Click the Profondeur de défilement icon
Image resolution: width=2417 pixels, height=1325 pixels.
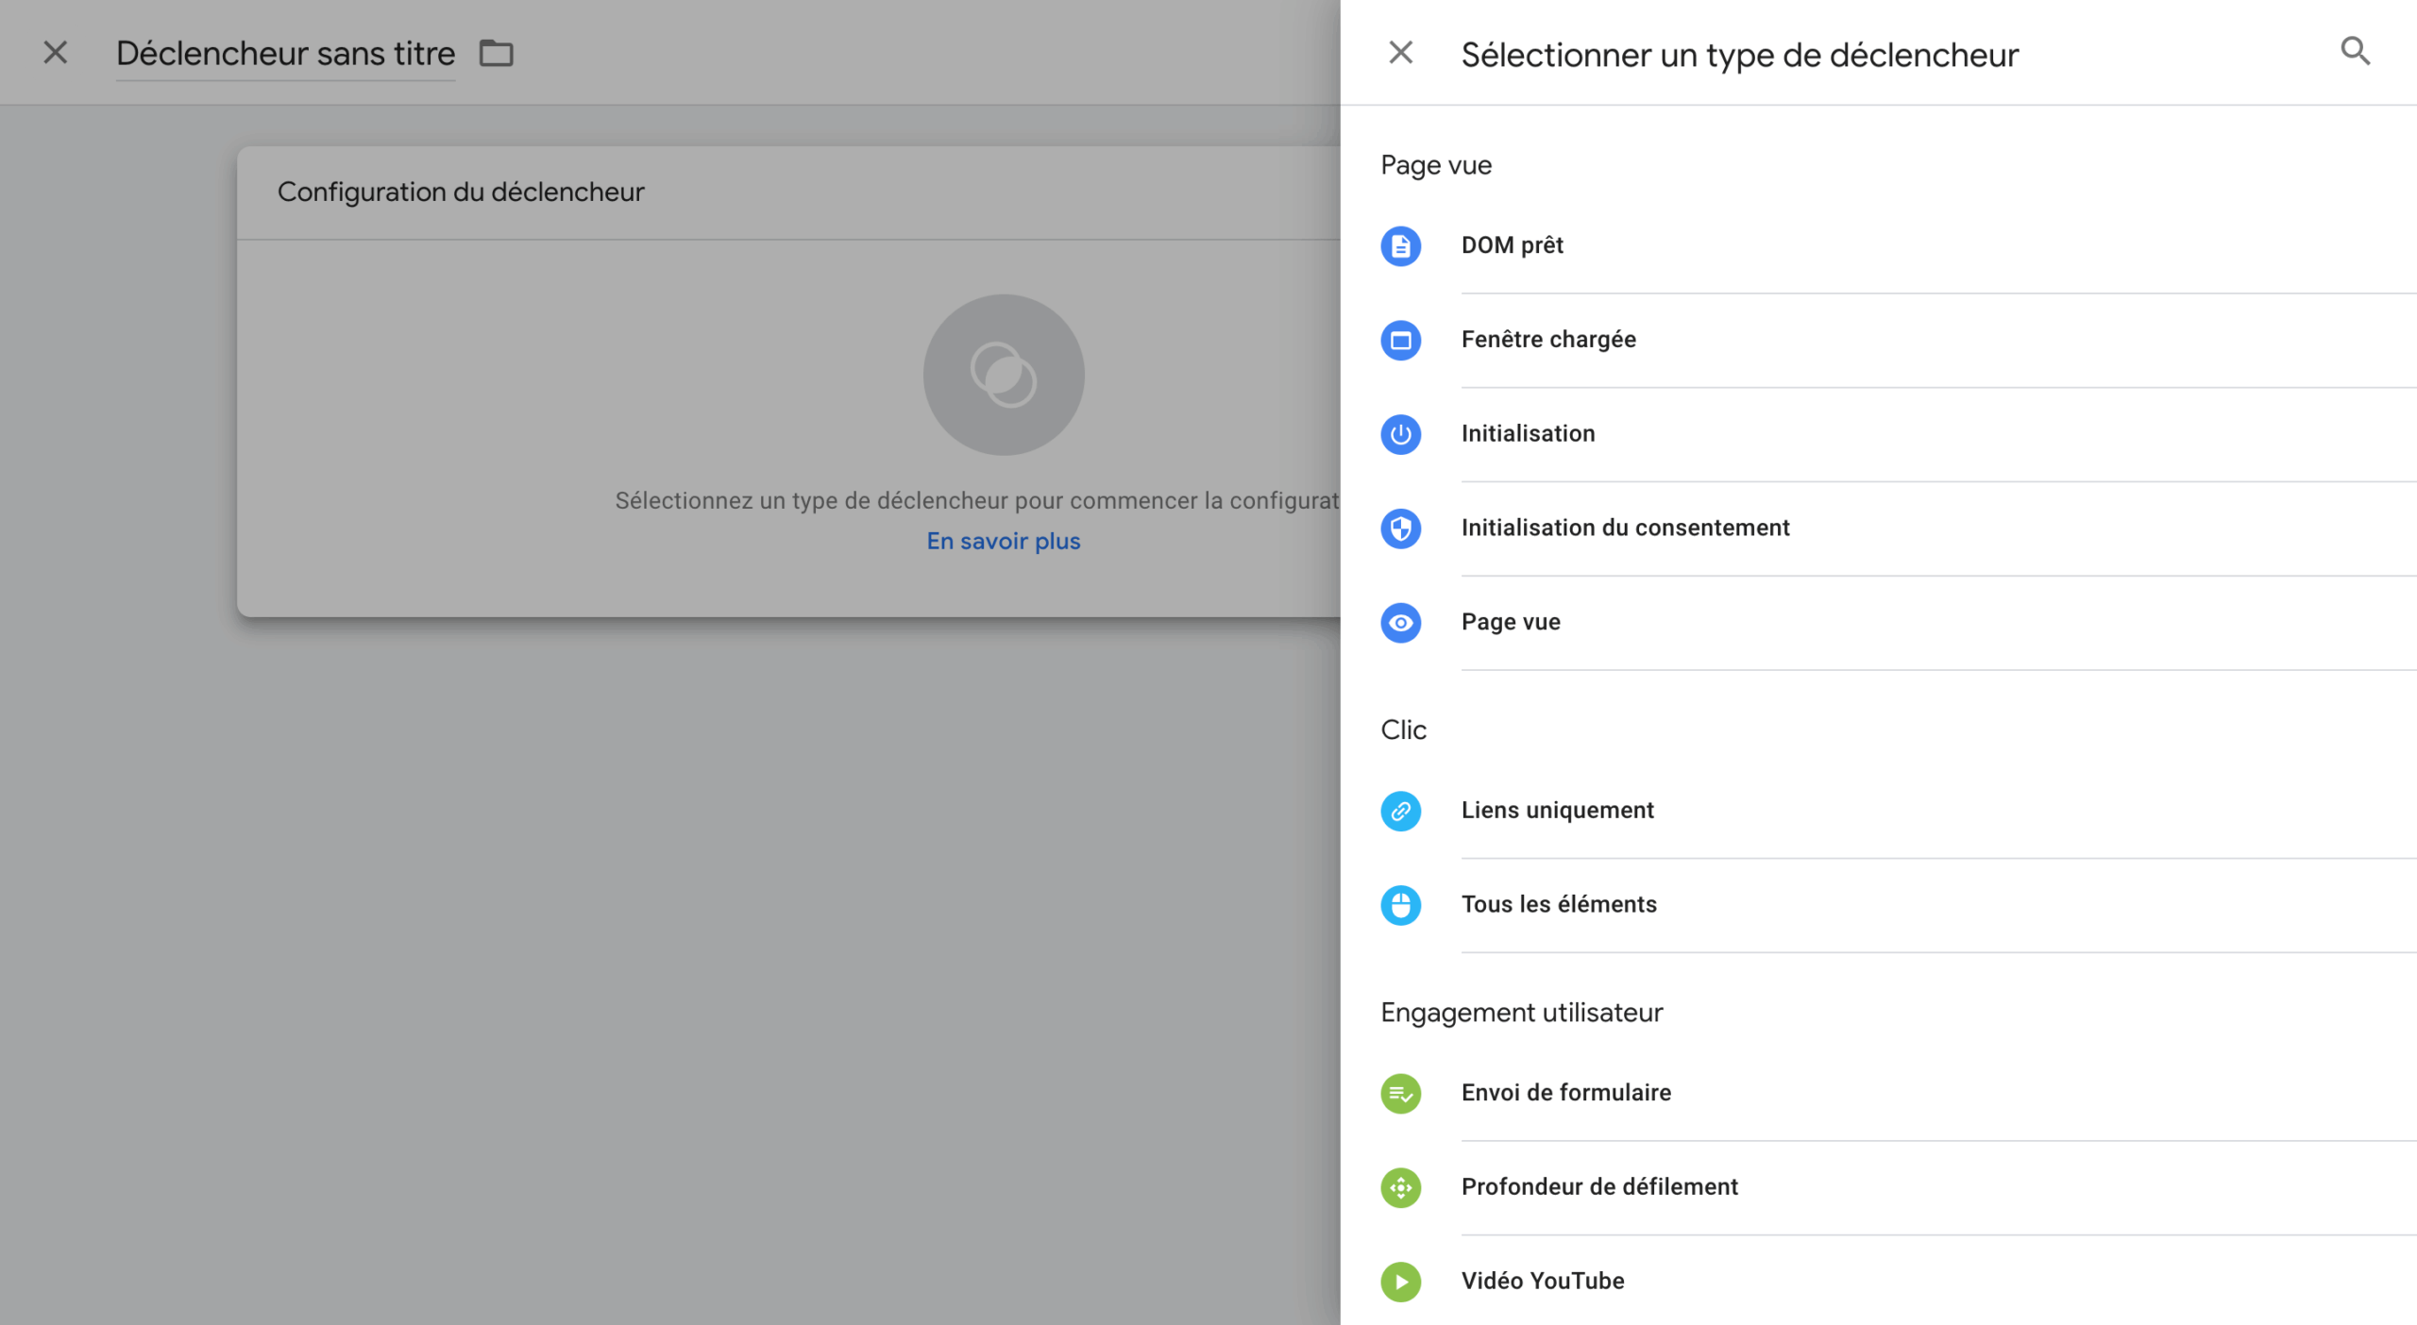tap(1400, 1187)
